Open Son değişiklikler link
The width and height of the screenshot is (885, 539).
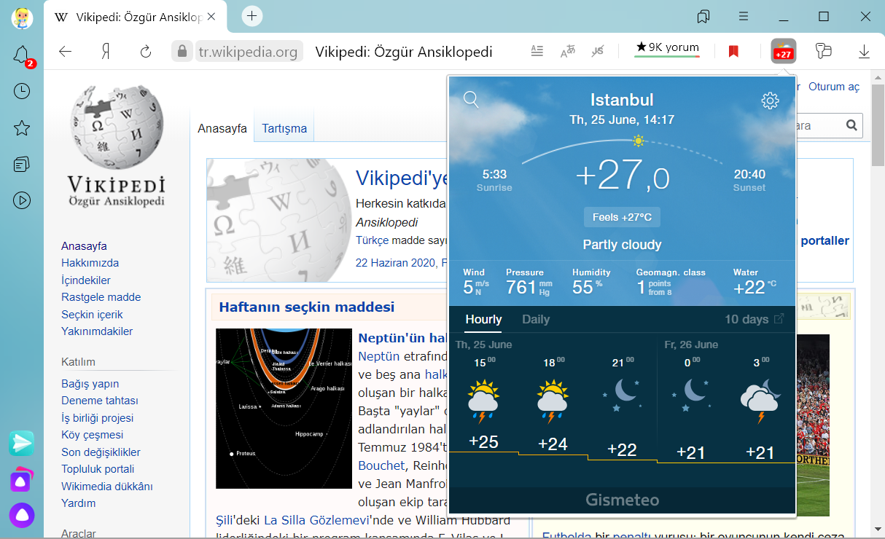tap(101, 452)
